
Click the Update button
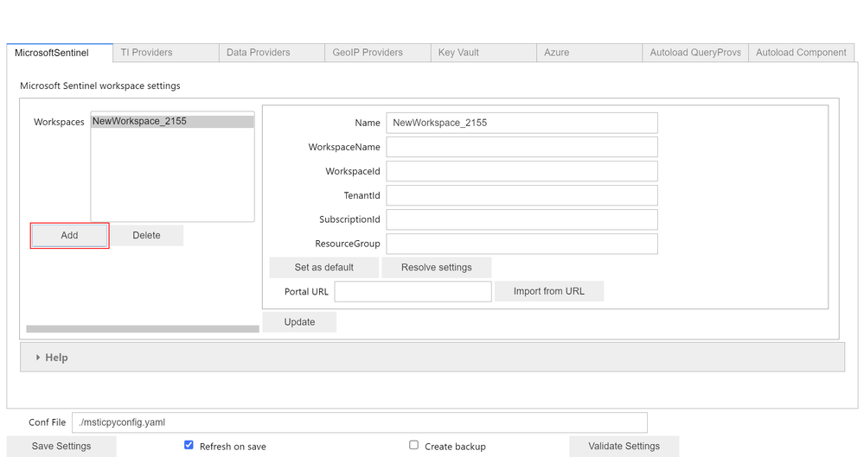click(299, 322)
